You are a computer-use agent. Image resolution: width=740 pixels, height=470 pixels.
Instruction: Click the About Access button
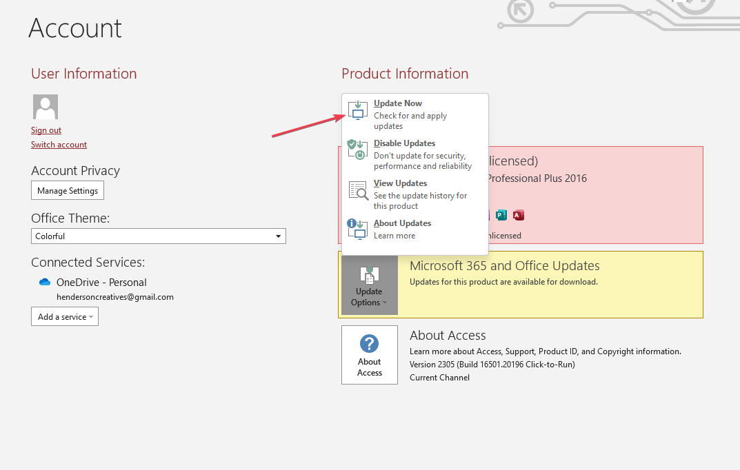[370, 355]
